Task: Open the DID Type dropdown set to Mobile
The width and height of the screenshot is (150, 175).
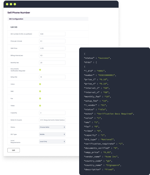Action: coord(52,134)
